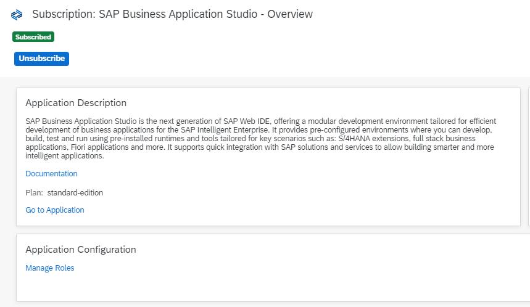The image size is (530, 307).
Task: Click the standard-edition plan value
Action: (75, 193)
